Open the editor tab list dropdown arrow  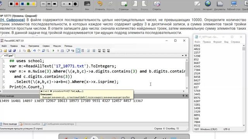[183, 56]
